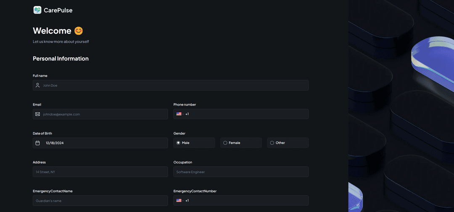Click the US flag in Phone number field
Image resolution: width=454 pixels, height=212 pixels.
179,114
